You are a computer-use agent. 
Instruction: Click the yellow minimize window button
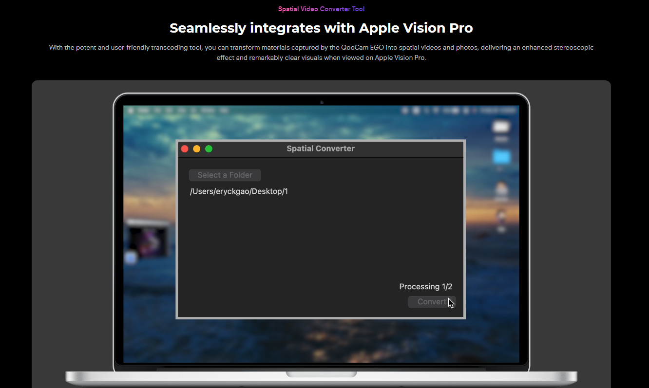[x=197, y=149]
